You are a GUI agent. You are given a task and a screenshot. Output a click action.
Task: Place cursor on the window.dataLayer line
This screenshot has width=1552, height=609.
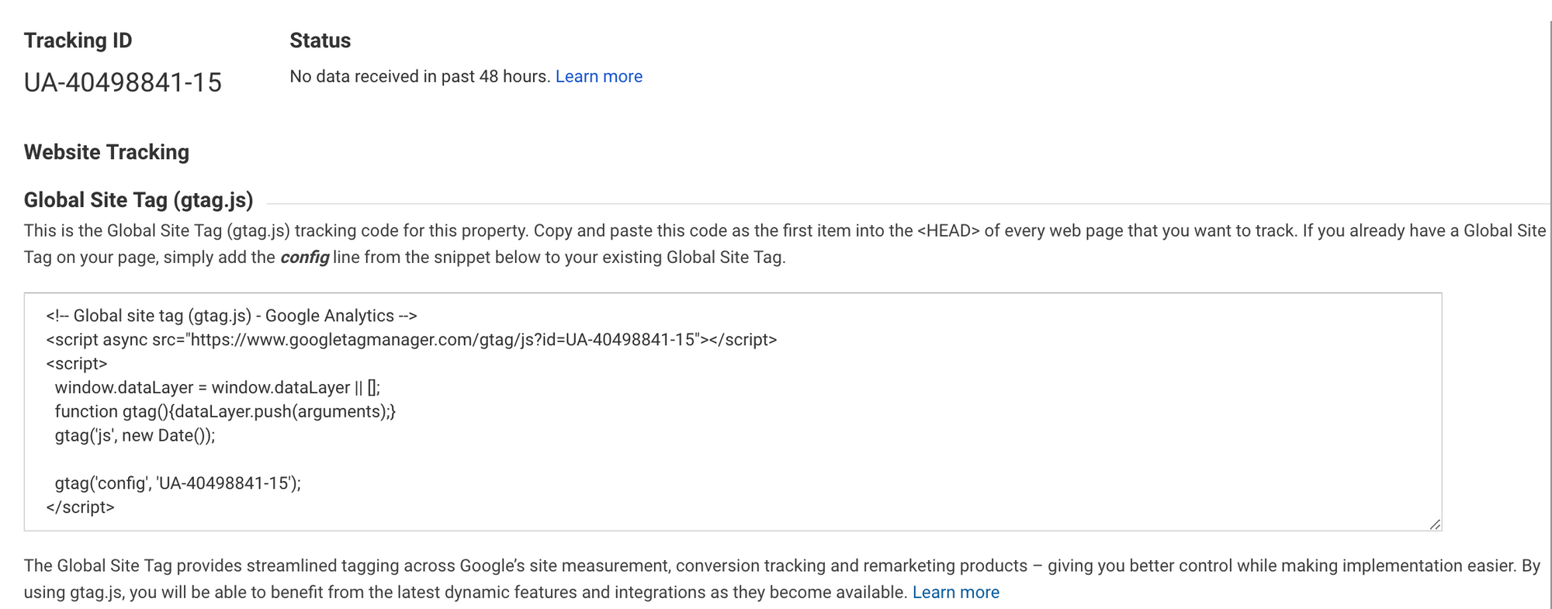click(x=217, y=388)
